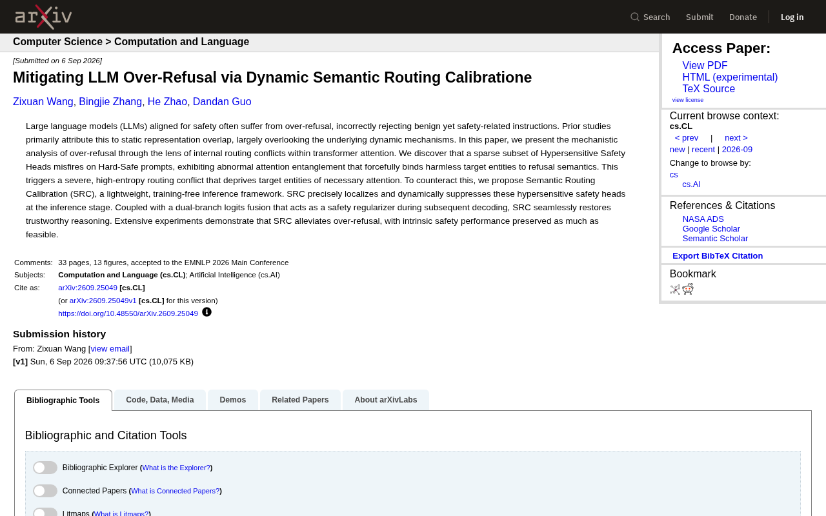Download the TeX Source
This screenshot has width=826, height=516.
click(x=709, y=89)
